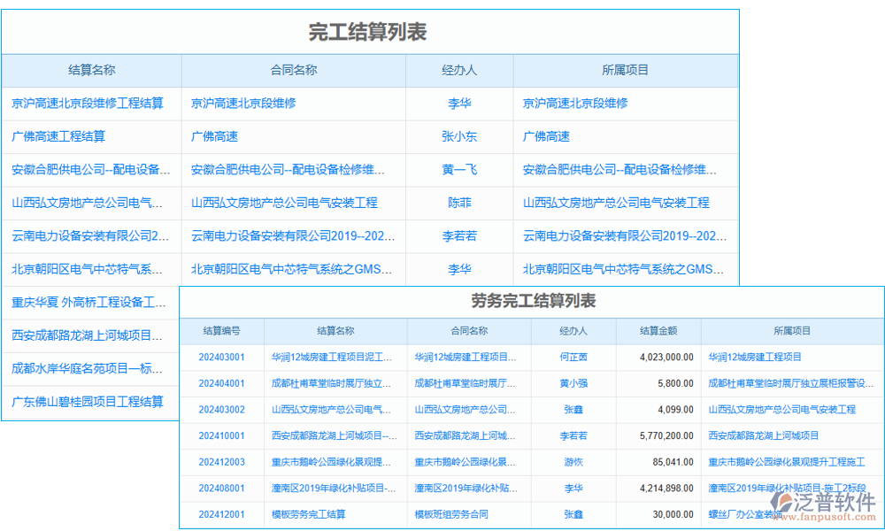The image size is (885, 531).
Task: Open labor settlement number 202412001
Action: tap(221, 514)
